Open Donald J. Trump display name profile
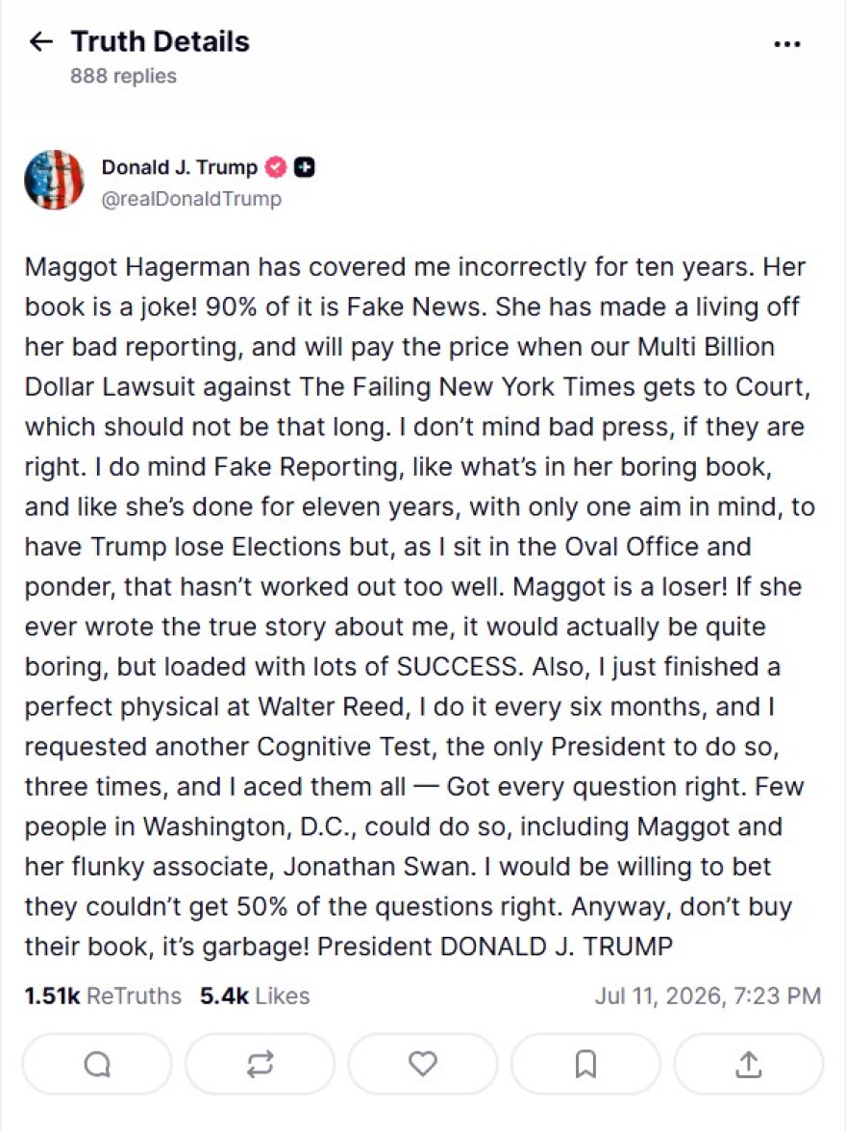The width and height of the screenshot is (846, 1131). coord(179,167)
